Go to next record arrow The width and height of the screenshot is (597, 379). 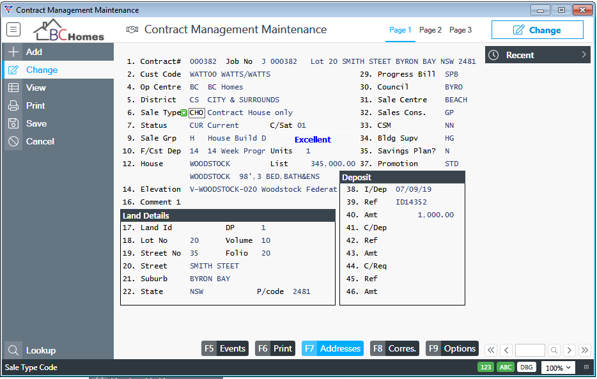click(x=570, y=350)
